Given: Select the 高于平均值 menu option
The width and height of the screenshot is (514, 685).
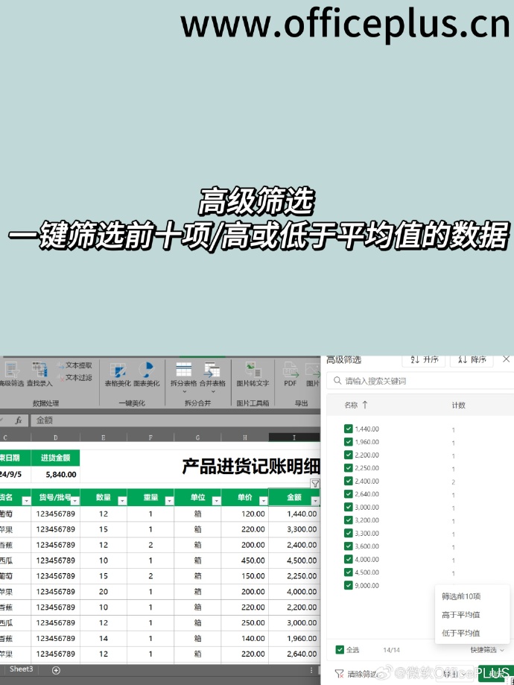Looking at the screenshot, I should point(460,615).
